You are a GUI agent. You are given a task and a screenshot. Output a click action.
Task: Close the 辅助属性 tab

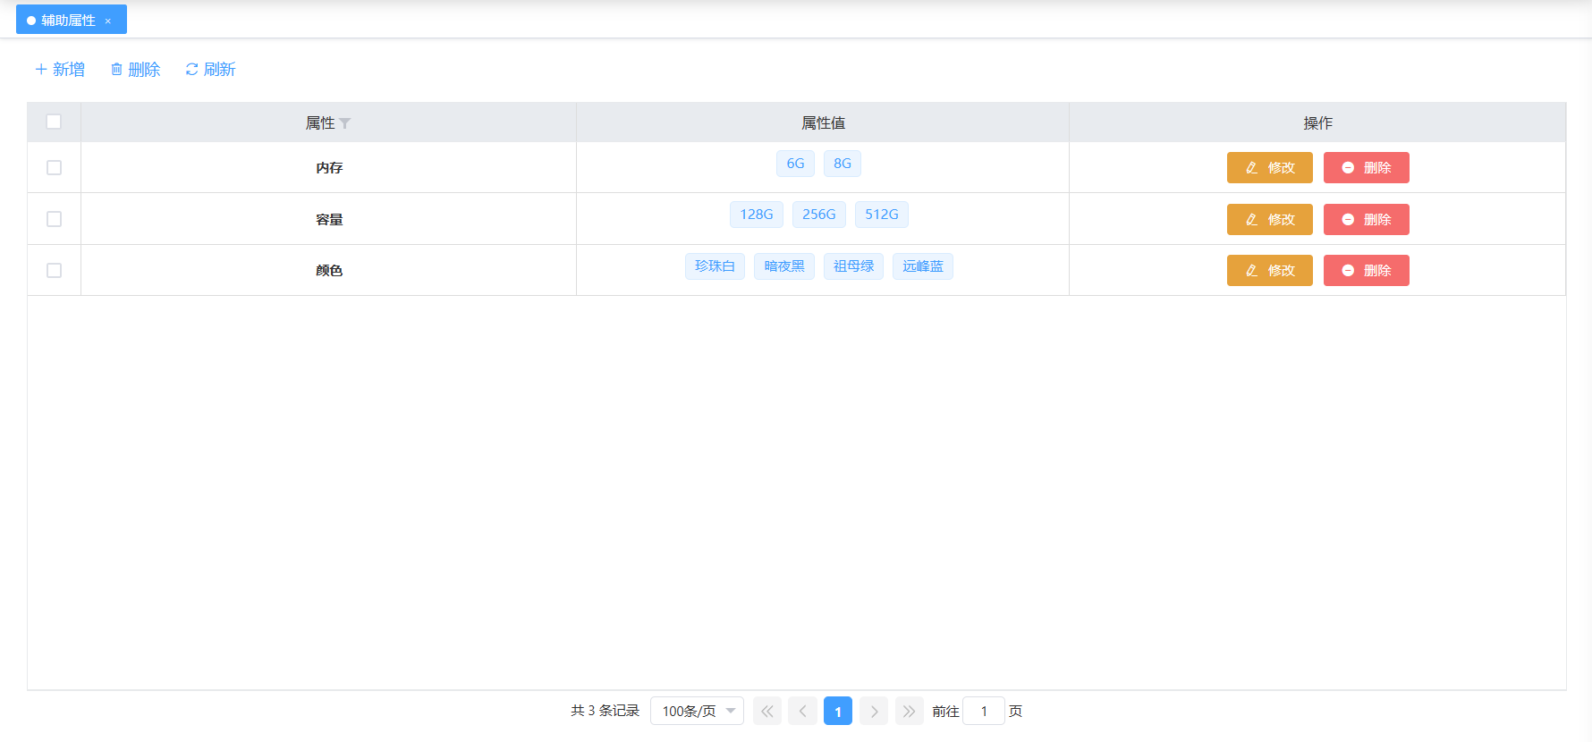(x=108, y=21)
